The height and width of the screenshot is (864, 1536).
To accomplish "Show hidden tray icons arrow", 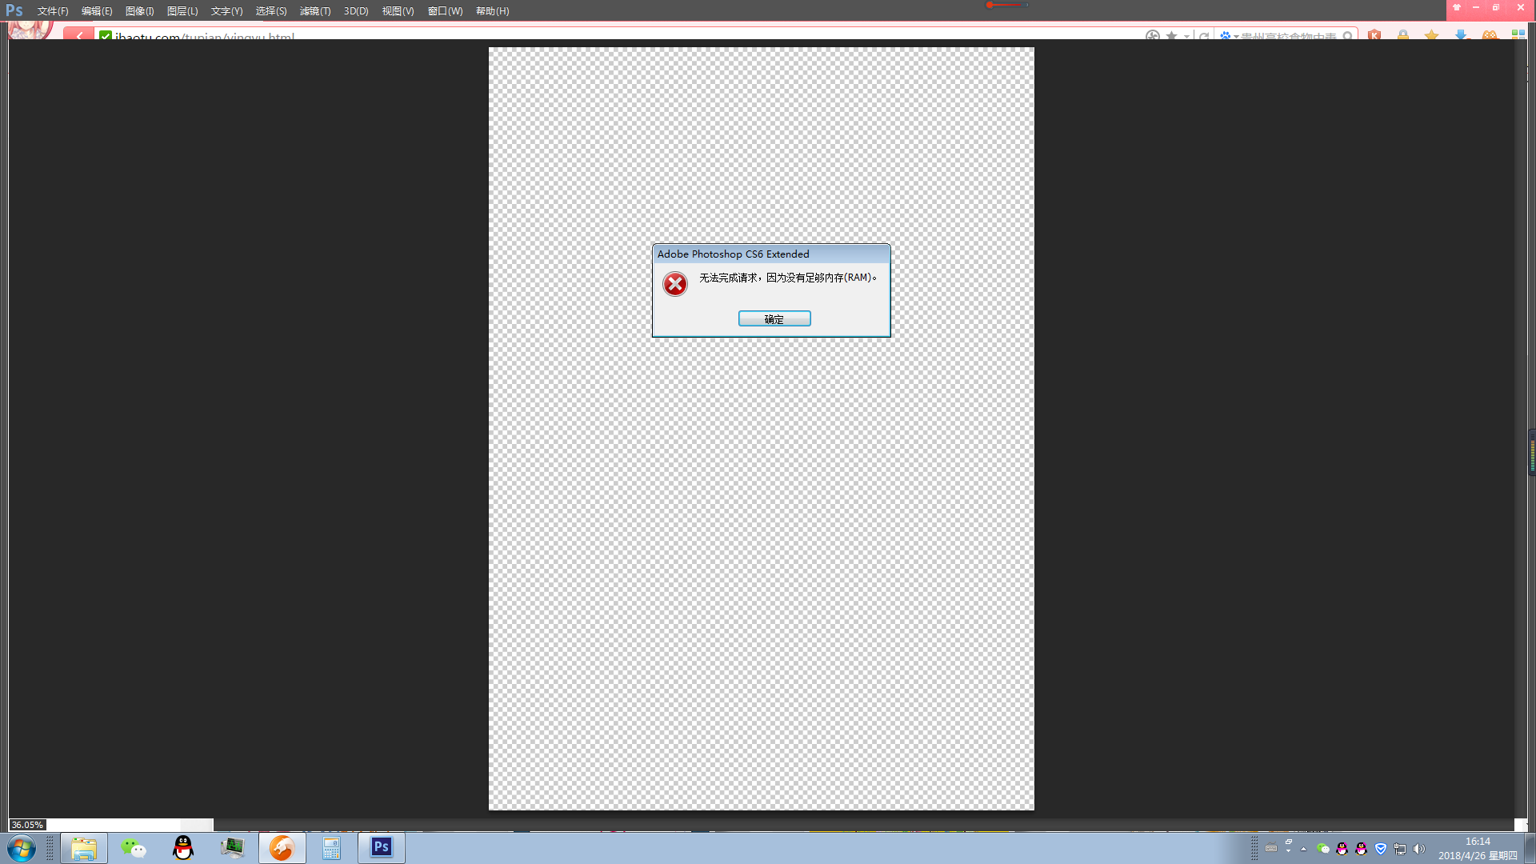I will pos(1304,849).
